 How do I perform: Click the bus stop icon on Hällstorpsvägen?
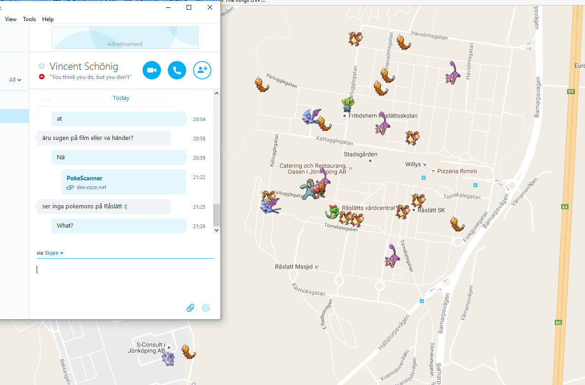coord(422,301)
